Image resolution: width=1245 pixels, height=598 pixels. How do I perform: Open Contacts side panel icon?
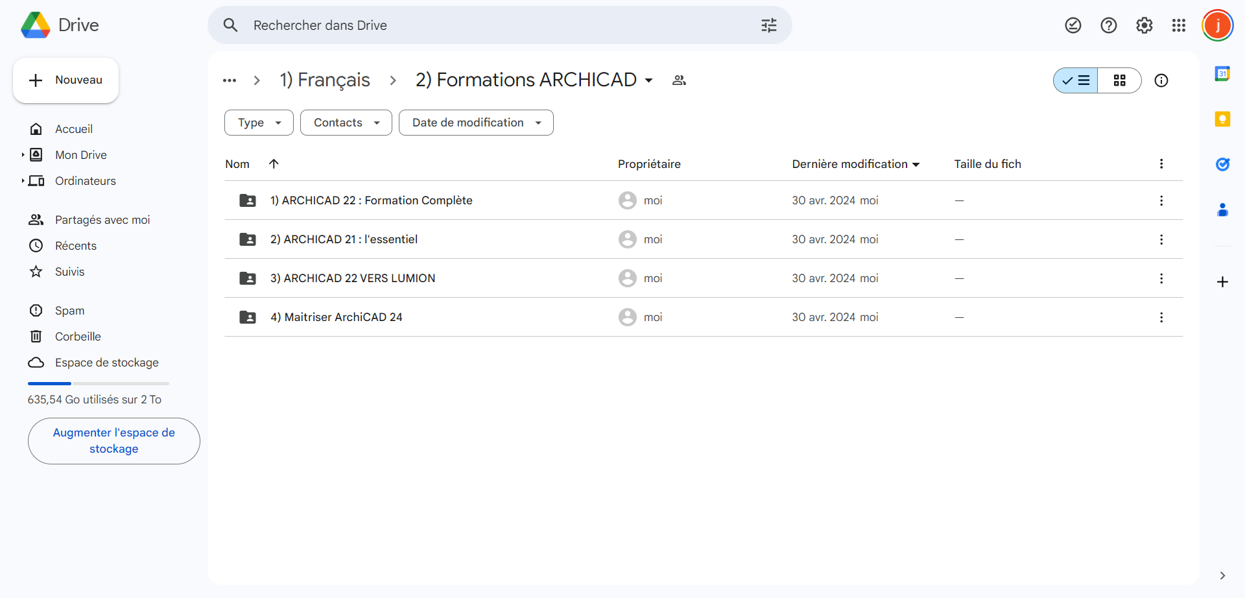tap(1222, 209)
